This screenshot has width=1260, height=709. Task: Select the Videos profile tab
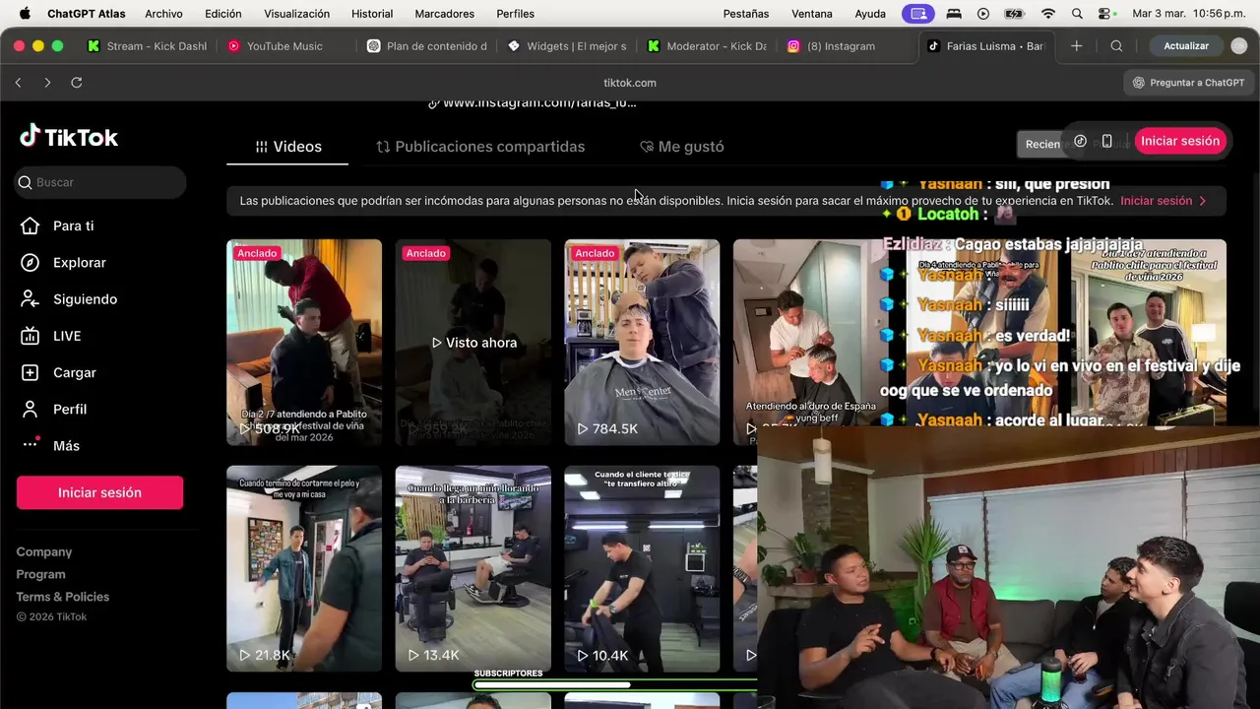click(x=287, y=147)
